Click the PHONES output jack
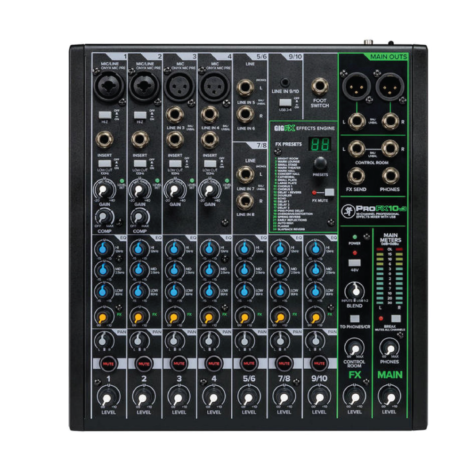The width and height of the screenshot is (471, 471). coord(390,176)
